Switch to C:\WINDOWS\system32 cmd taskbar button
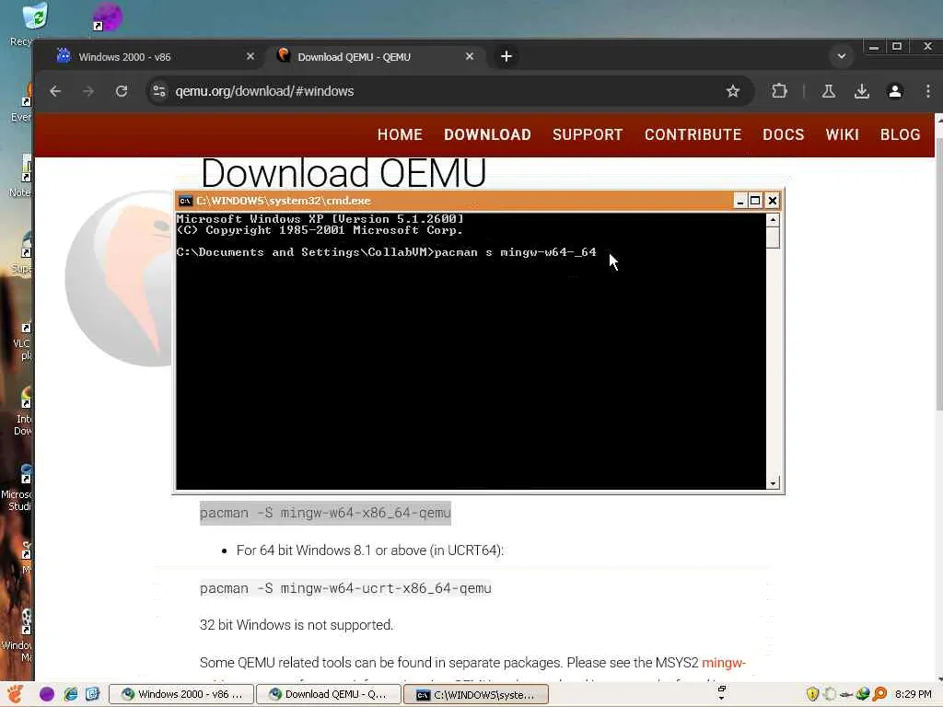943x707 pixels. pyautogui.click(x=476, y=694)
